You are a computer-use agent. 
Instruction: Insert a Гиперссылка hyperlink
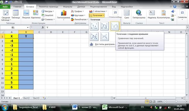(x=139, y=14)
